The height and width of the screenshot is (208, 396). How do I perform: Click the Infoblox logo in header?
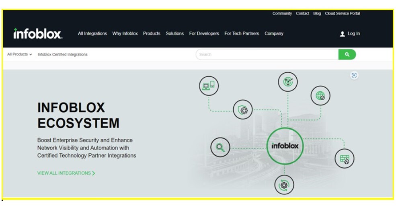pos(38,34)
